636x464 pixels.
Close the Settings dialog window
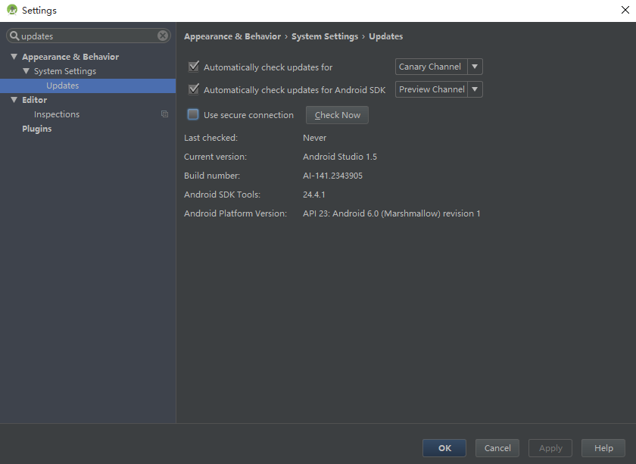(625, 10)
